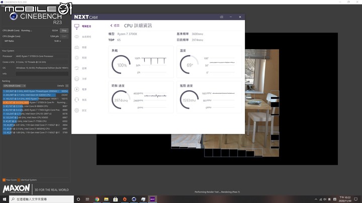
Task: Open the gamepad games section in NZXT CAM
Action: tap(77, 47)
